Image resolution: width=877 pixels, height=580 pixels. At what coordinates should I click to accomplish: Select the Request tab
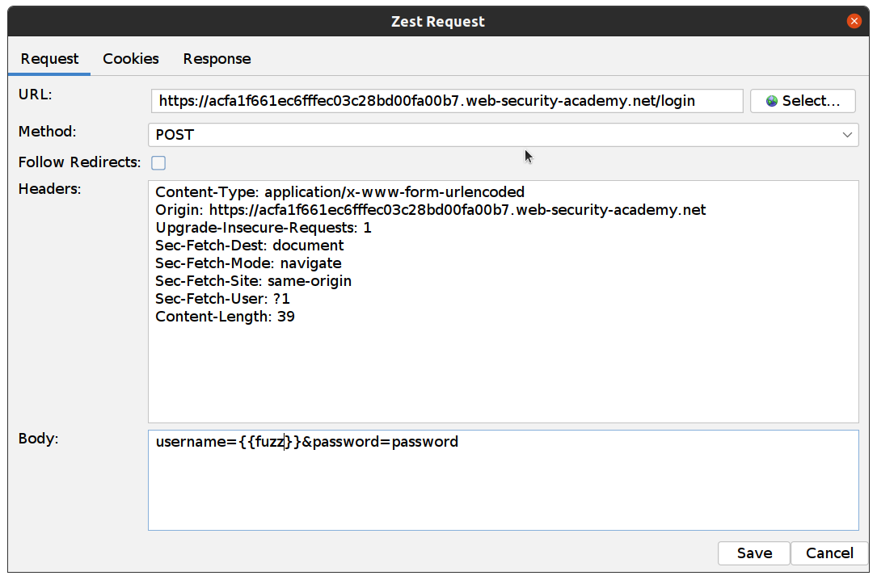coord(49,59)
